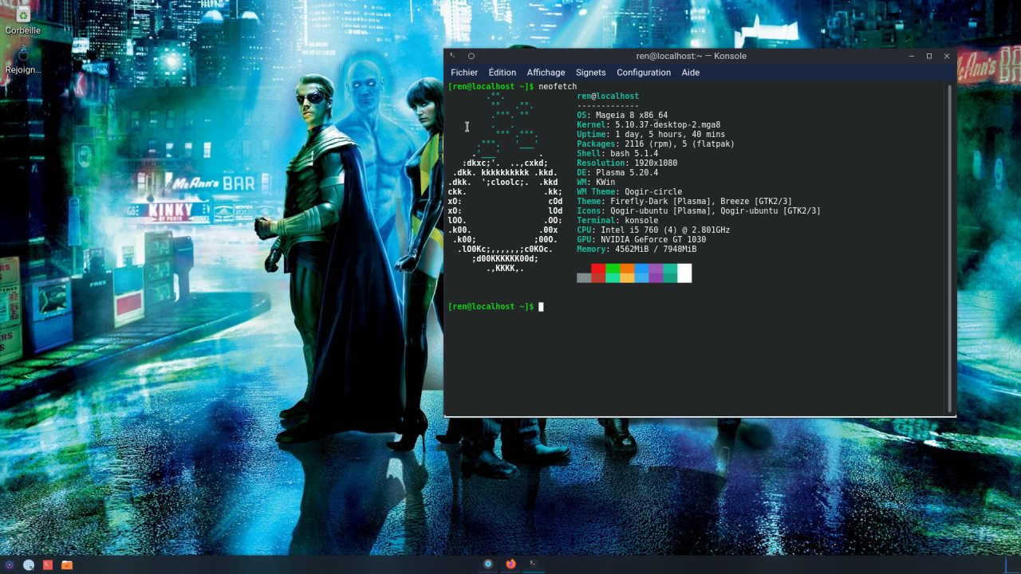Viewport: 1021px width, 574px height.
Task: Open the Signets menu
Action: (591, 73)
